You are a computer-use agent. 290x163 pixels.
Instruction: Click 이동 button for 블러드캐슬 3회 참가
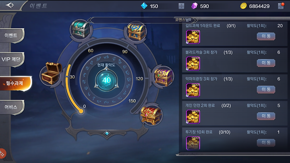point(266,63)
